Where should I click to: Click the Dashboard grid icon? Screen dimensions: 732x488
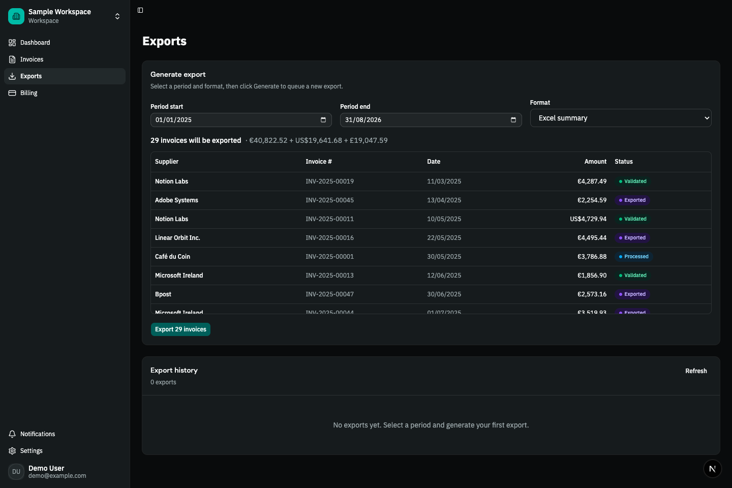(x=12, y=43)
